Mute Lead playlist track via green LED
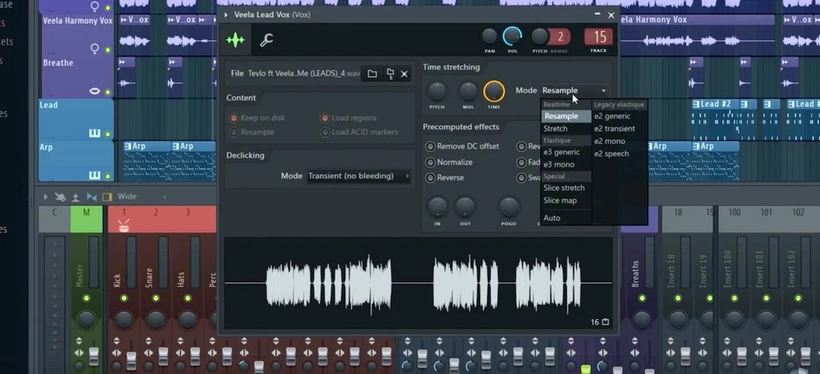The height and width of the screenshot is (374, 820). tap(108, 134)
